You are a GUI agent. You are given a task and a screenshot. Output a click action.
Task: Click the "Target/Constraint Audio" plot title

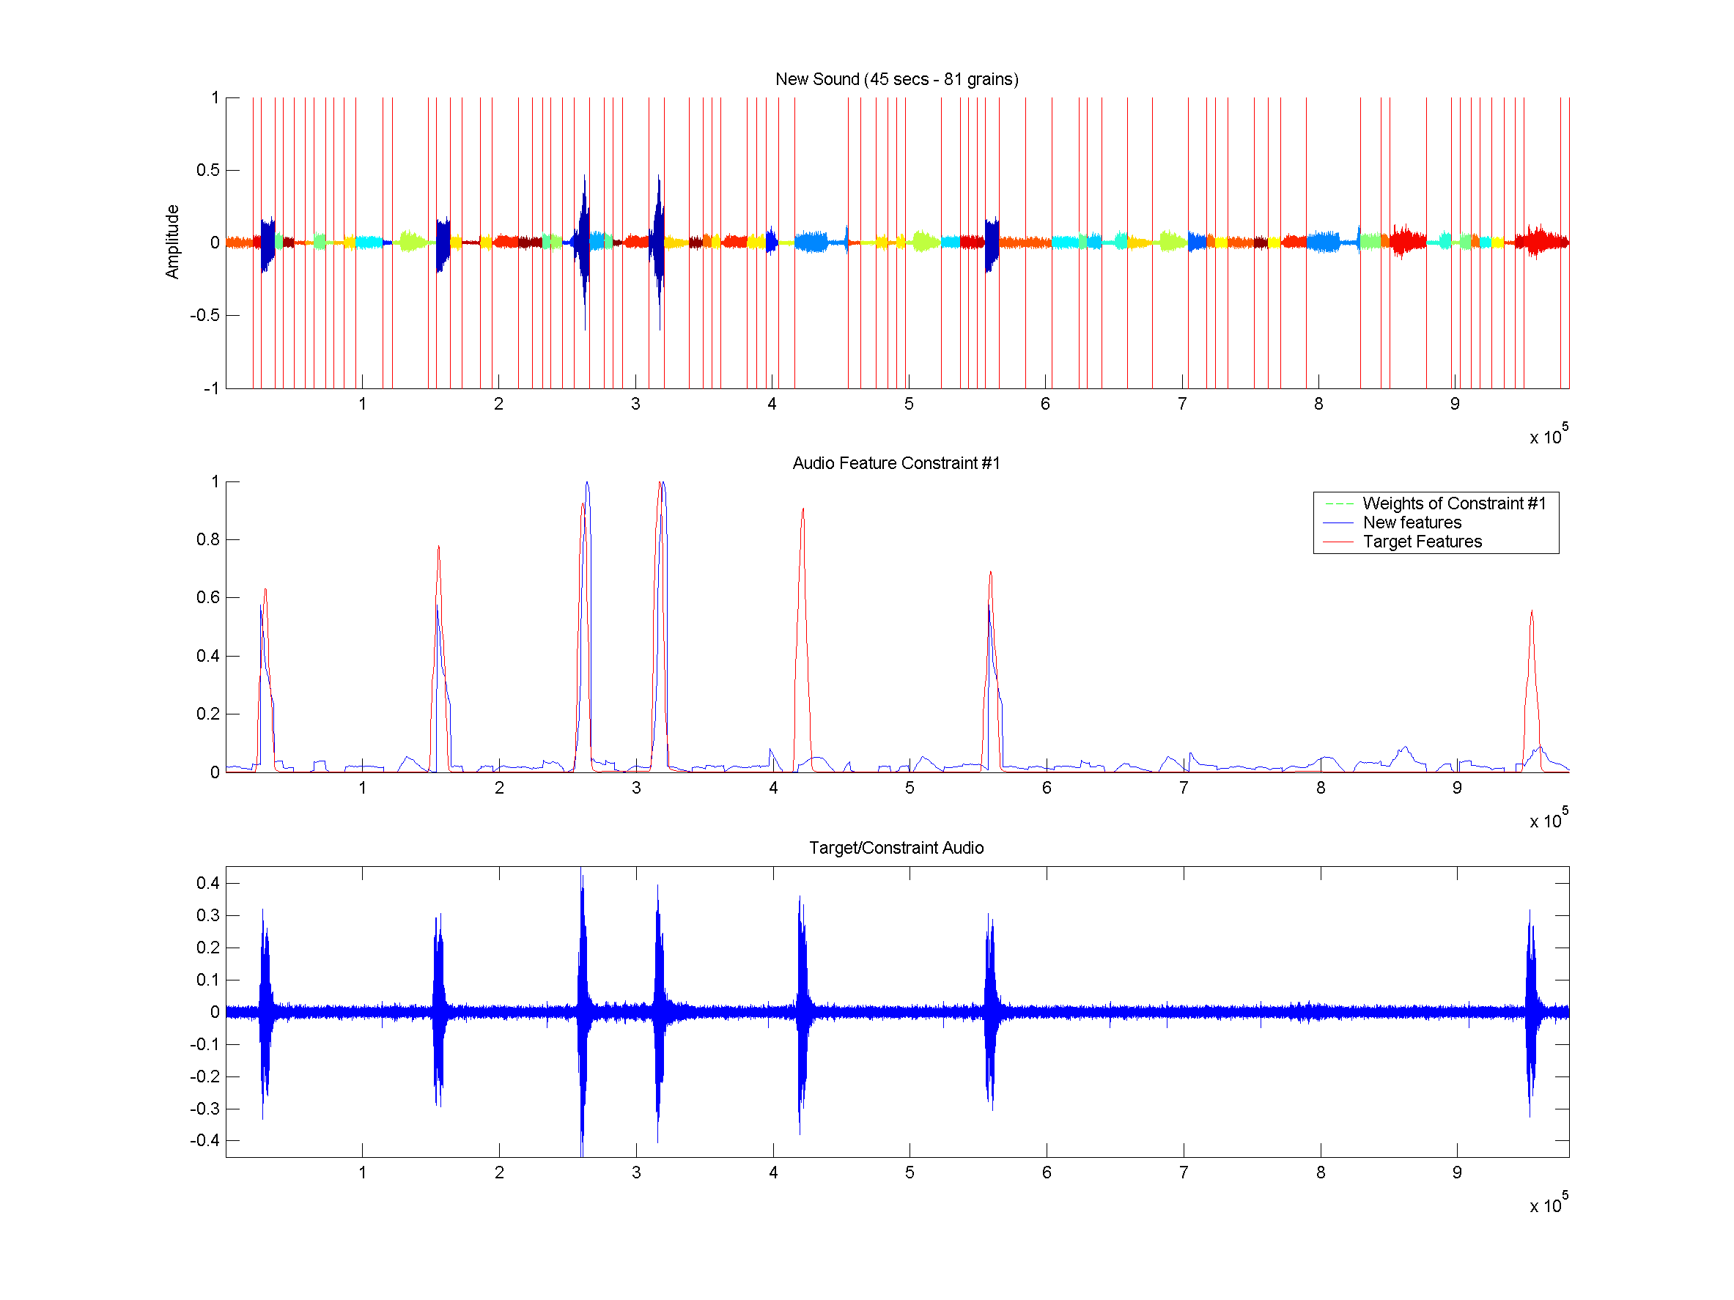click(x=896, y=848)
